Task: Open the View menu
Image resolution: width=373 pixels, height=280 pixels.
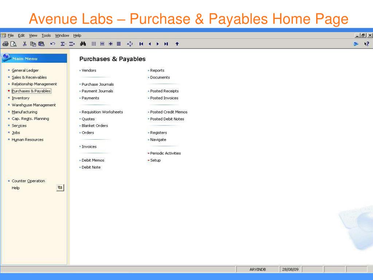Action: click(33, 35)
